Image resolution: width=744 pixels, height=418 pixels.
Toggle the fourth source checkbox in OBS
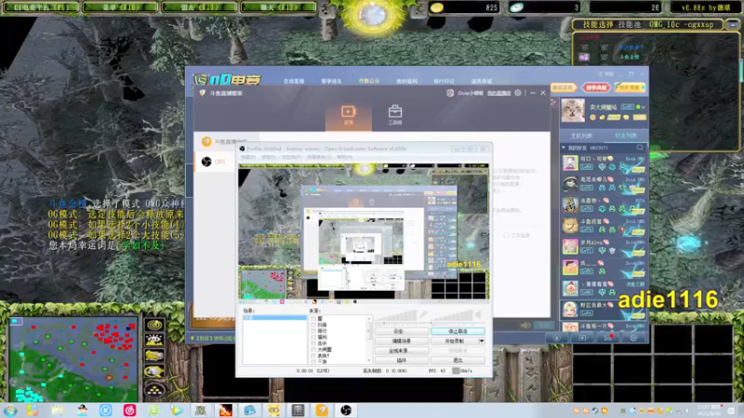pyautogui.click(x=313, y=337)
